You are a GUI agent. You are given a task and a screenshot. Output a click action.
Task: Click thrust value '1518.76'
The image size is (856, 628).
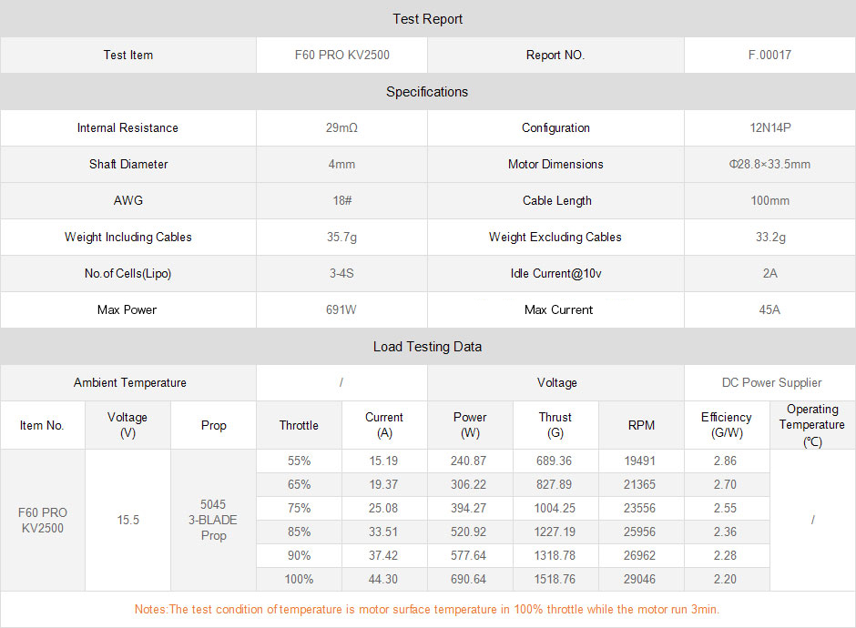point(555,579)
